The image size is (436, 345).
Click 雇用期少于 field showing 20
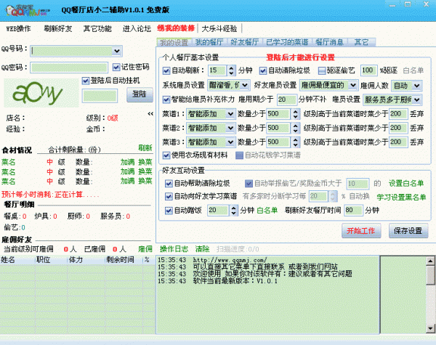(x=287, y=100)
